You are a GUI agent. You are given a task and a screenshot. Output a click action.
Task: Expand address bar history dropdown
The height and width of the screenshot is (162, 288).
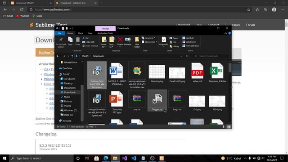[x=181, y=56]
